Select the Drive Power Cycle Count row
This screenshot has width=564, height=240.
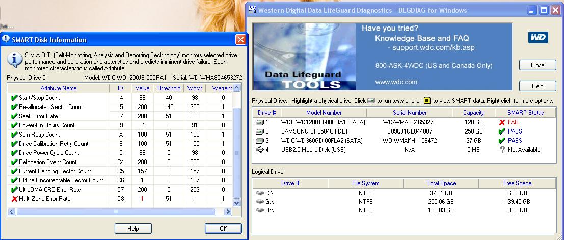point(120,153)
